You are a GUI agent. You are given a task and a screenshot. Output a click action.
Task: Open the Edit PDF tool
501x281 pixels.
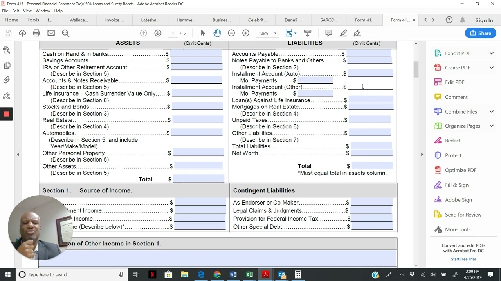coord(454,82)
